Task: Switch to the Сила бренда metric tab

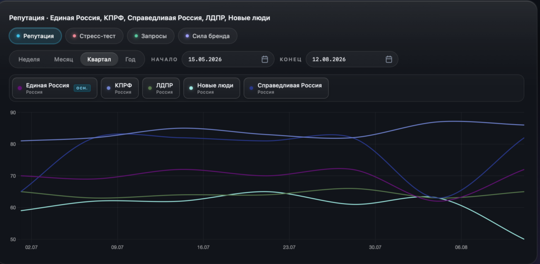Action: pos(207,36)
